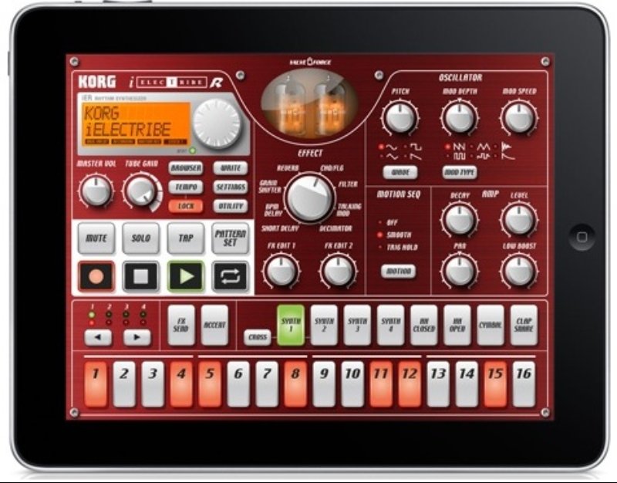Toggle step 9 in the sequencer
This screenshot has width=617, height=483.
pos(324,384)
